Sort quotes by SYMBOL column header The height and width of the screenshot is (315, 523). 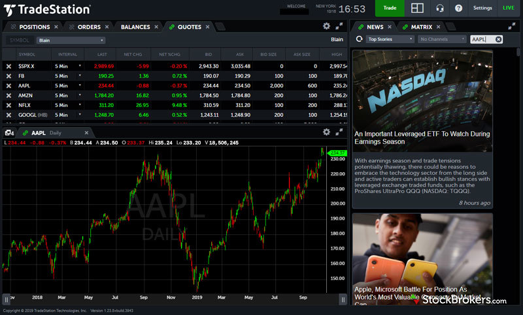pyautogui.click(x=27, y=54)
